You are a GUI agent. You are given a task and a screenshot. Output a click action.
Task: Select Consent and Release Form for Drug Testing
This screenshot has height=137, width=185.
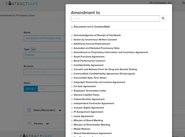(72, 69)
